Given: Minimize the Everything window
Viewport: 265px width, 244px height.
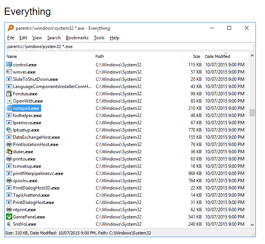Looking at the screenshot, I should pyautogui.click(x=212, y=28).
